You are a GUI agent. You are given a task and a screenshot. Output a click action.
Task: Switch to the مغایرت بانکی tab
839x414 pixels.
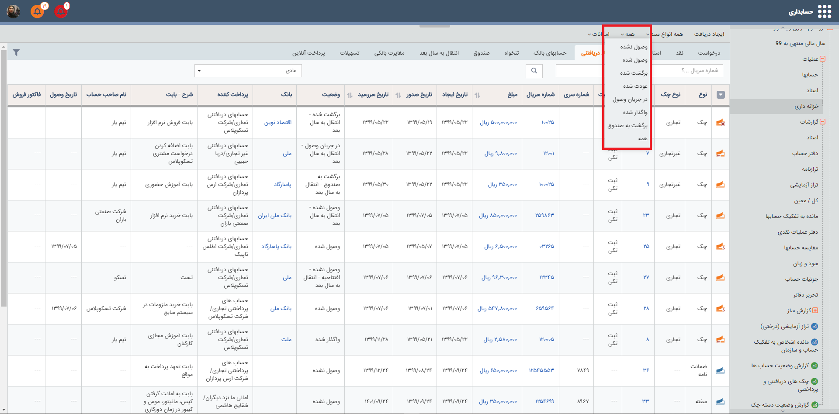click(x=389, y=53)
